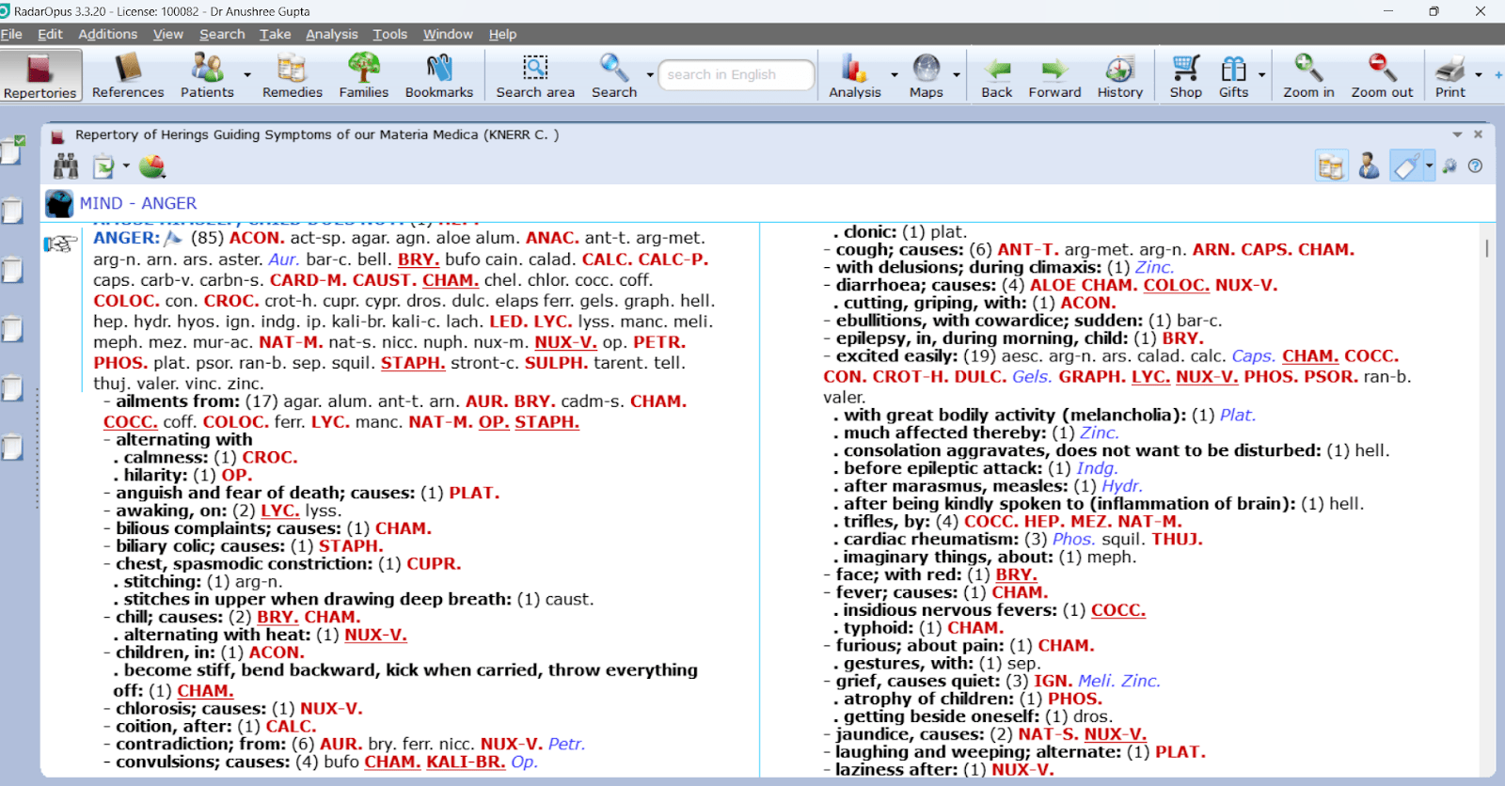This screenshot has height=786, width=1505.
Task: Open the Patients module
Action: pos(207,75)
